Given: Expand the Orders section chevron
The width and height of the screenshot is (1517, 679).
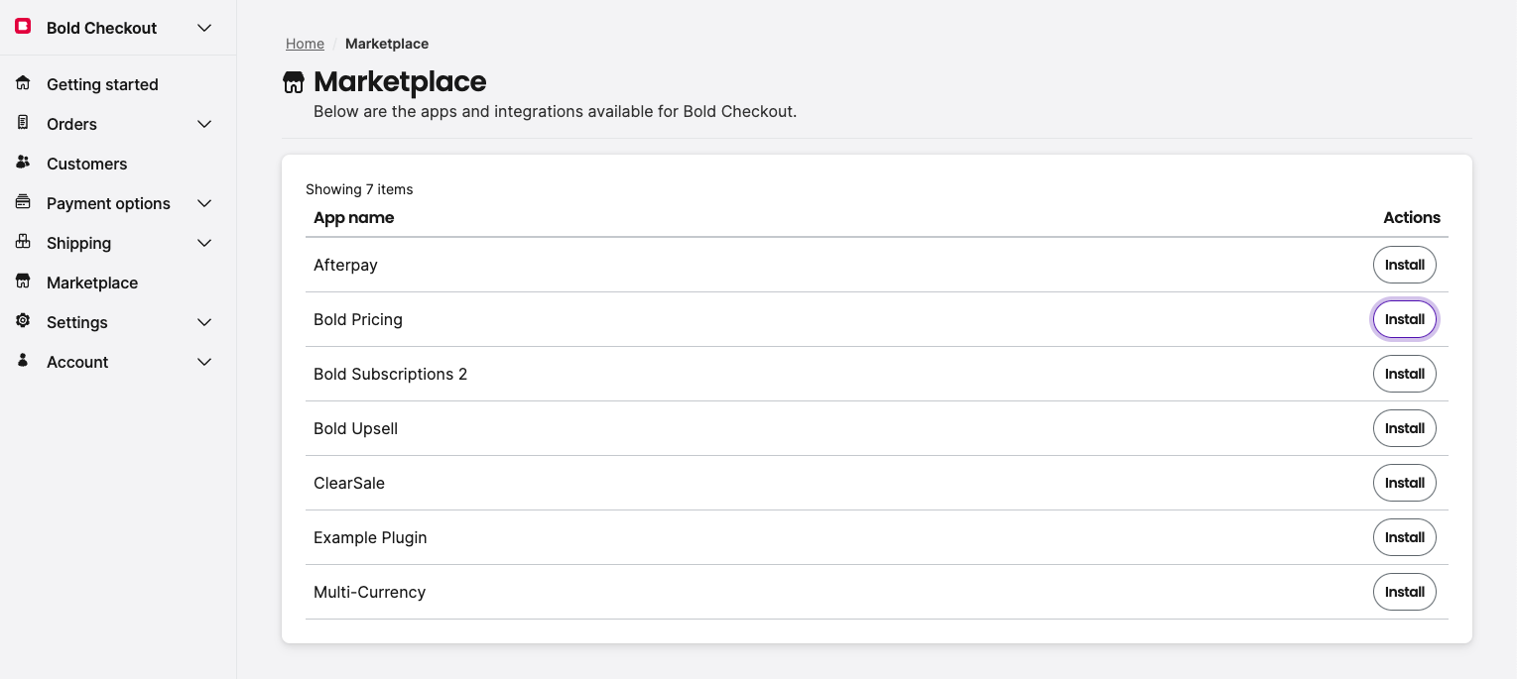Looking at the screenshot, I should tap(204, 124).
